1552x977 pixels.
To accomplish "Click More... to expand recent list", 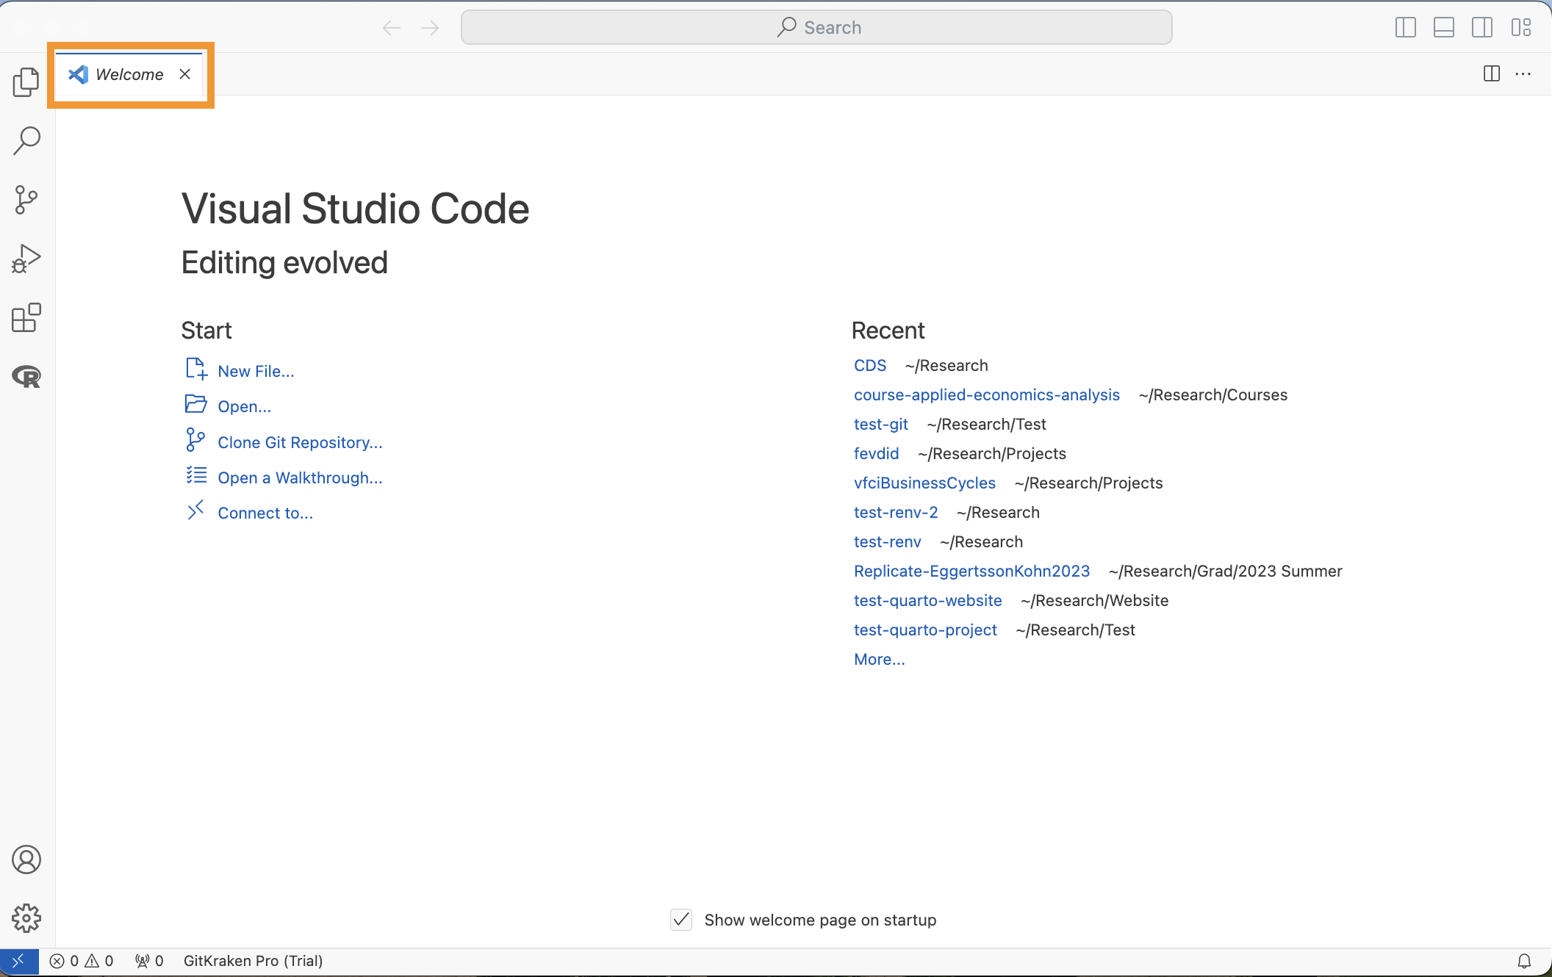I will [879, 660].
